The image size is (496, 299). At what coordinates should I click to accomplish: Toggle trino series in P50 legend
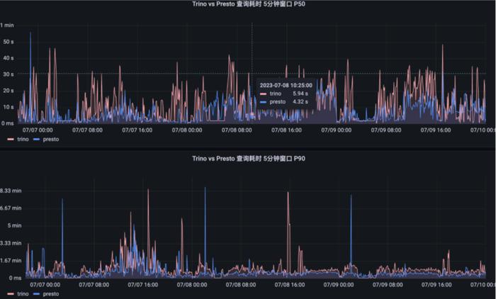click(x=23, y=139)
